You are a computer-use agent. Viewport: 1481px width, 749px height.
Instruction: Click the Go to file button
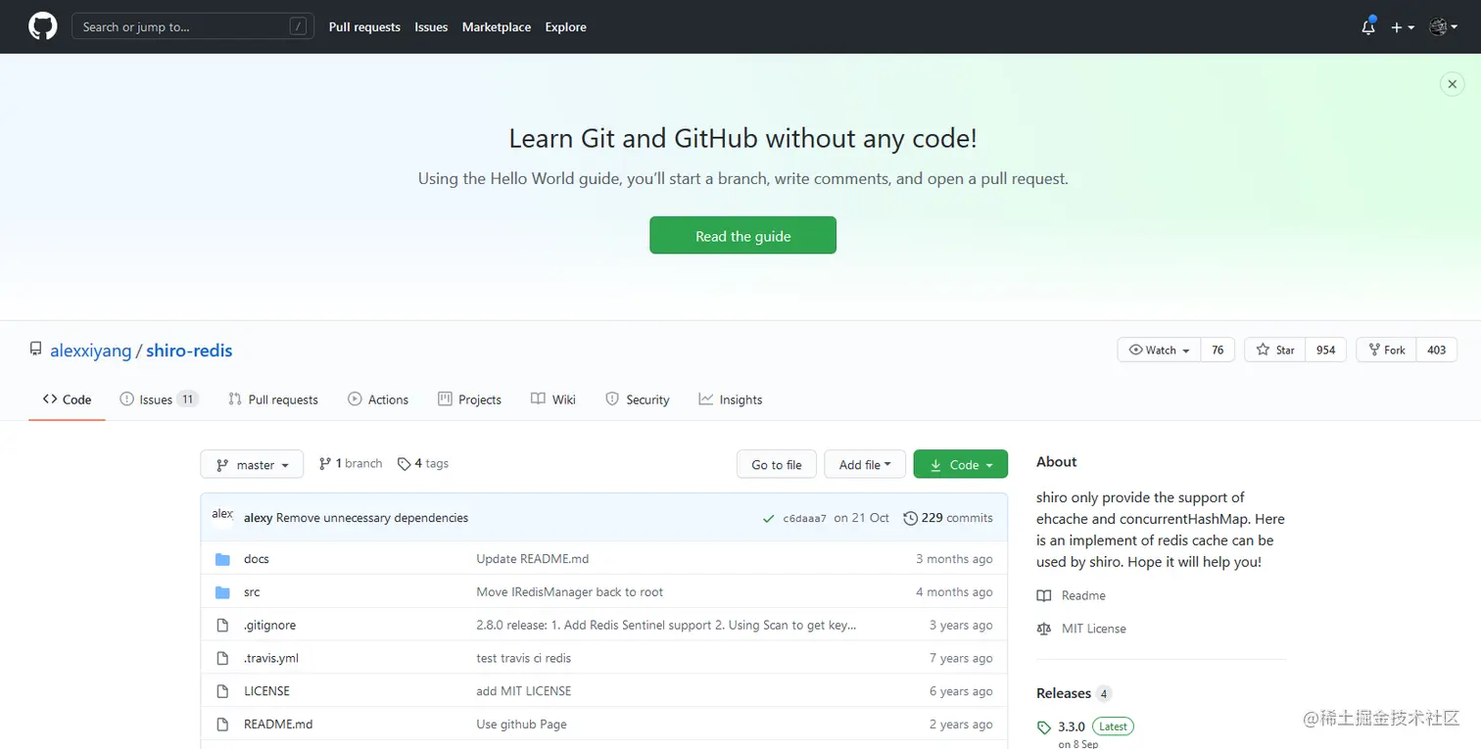click(x=777, y=464)
